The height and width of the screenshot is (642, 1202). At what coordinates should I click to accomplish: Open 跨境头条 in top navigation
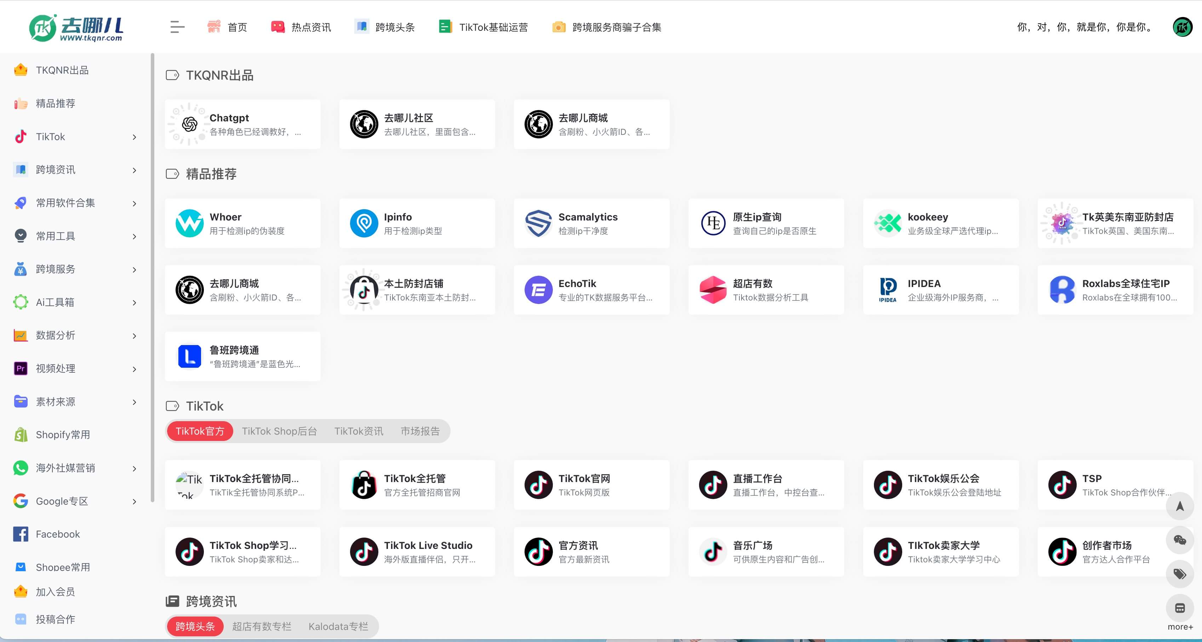click(384, 27)
